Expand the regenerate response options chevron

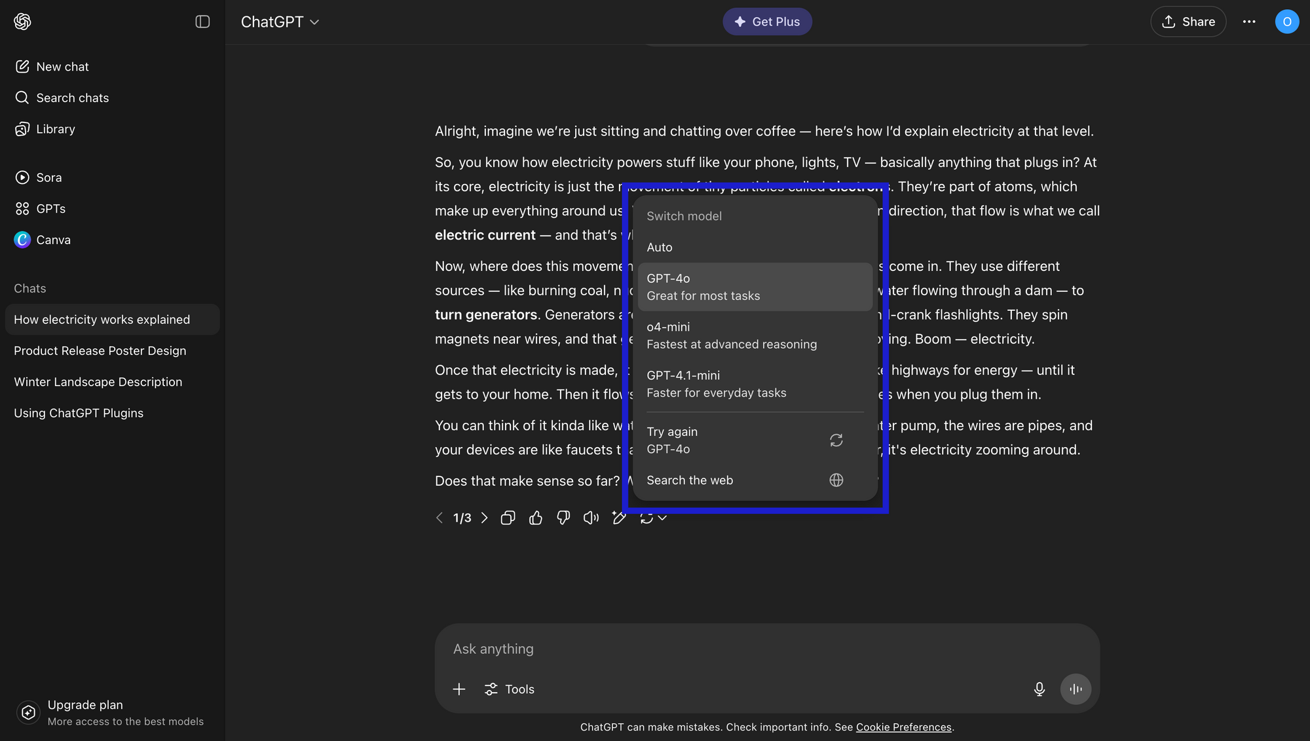tap(664, 518)
